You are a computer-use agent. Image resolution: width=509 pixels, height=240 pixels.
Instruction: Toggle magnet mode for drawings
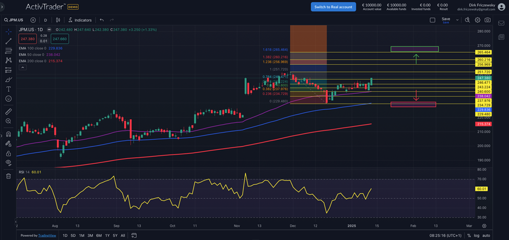pos(8,134)
